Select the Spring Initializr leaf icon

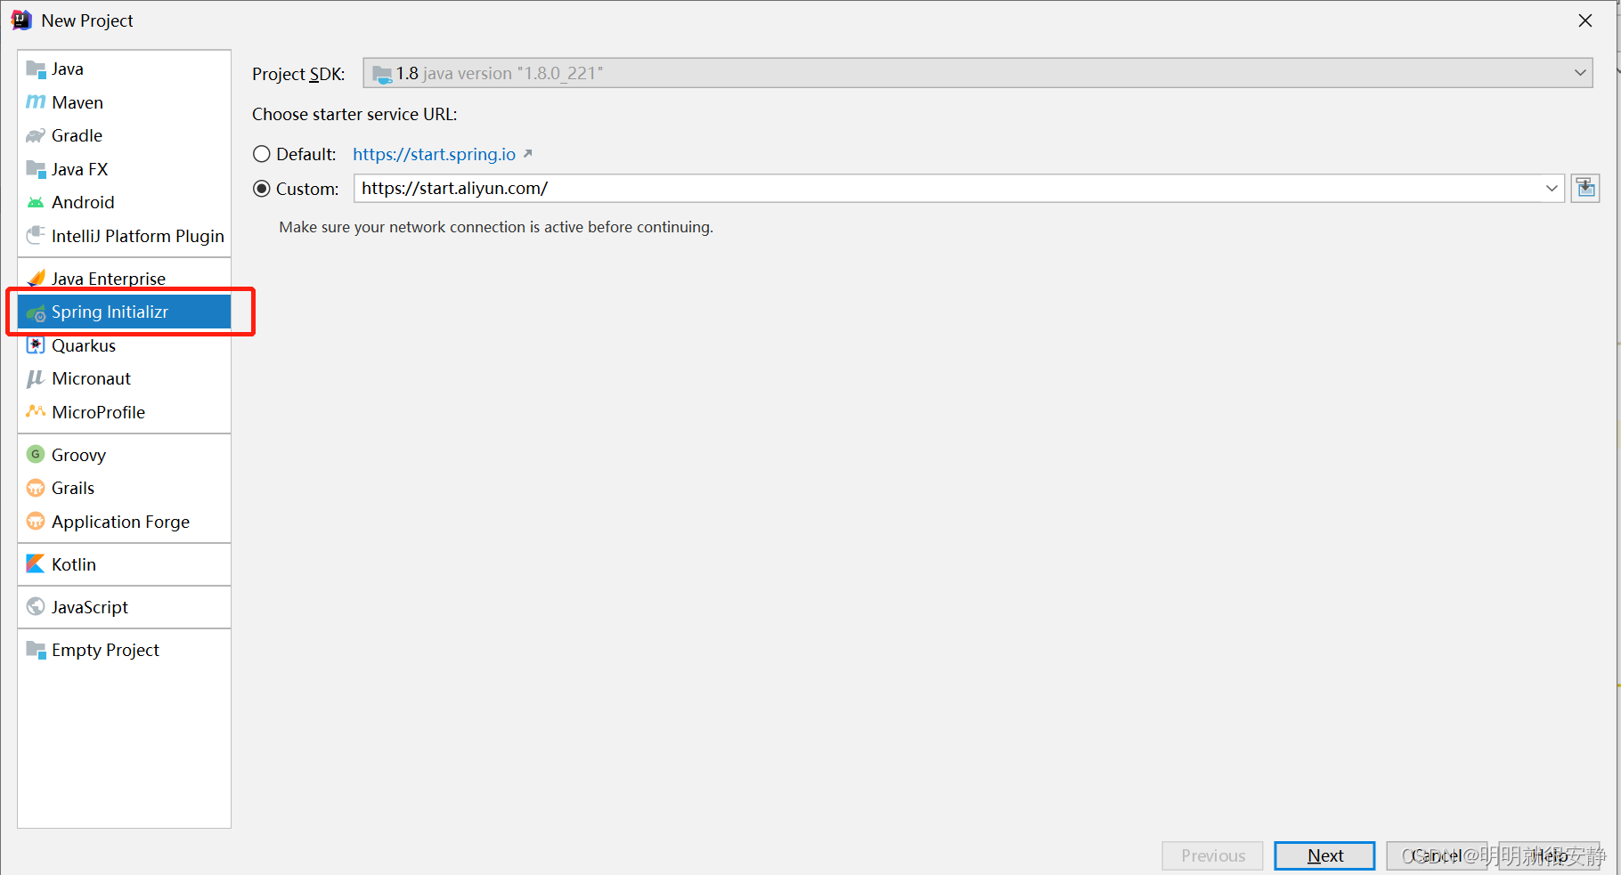36,312
